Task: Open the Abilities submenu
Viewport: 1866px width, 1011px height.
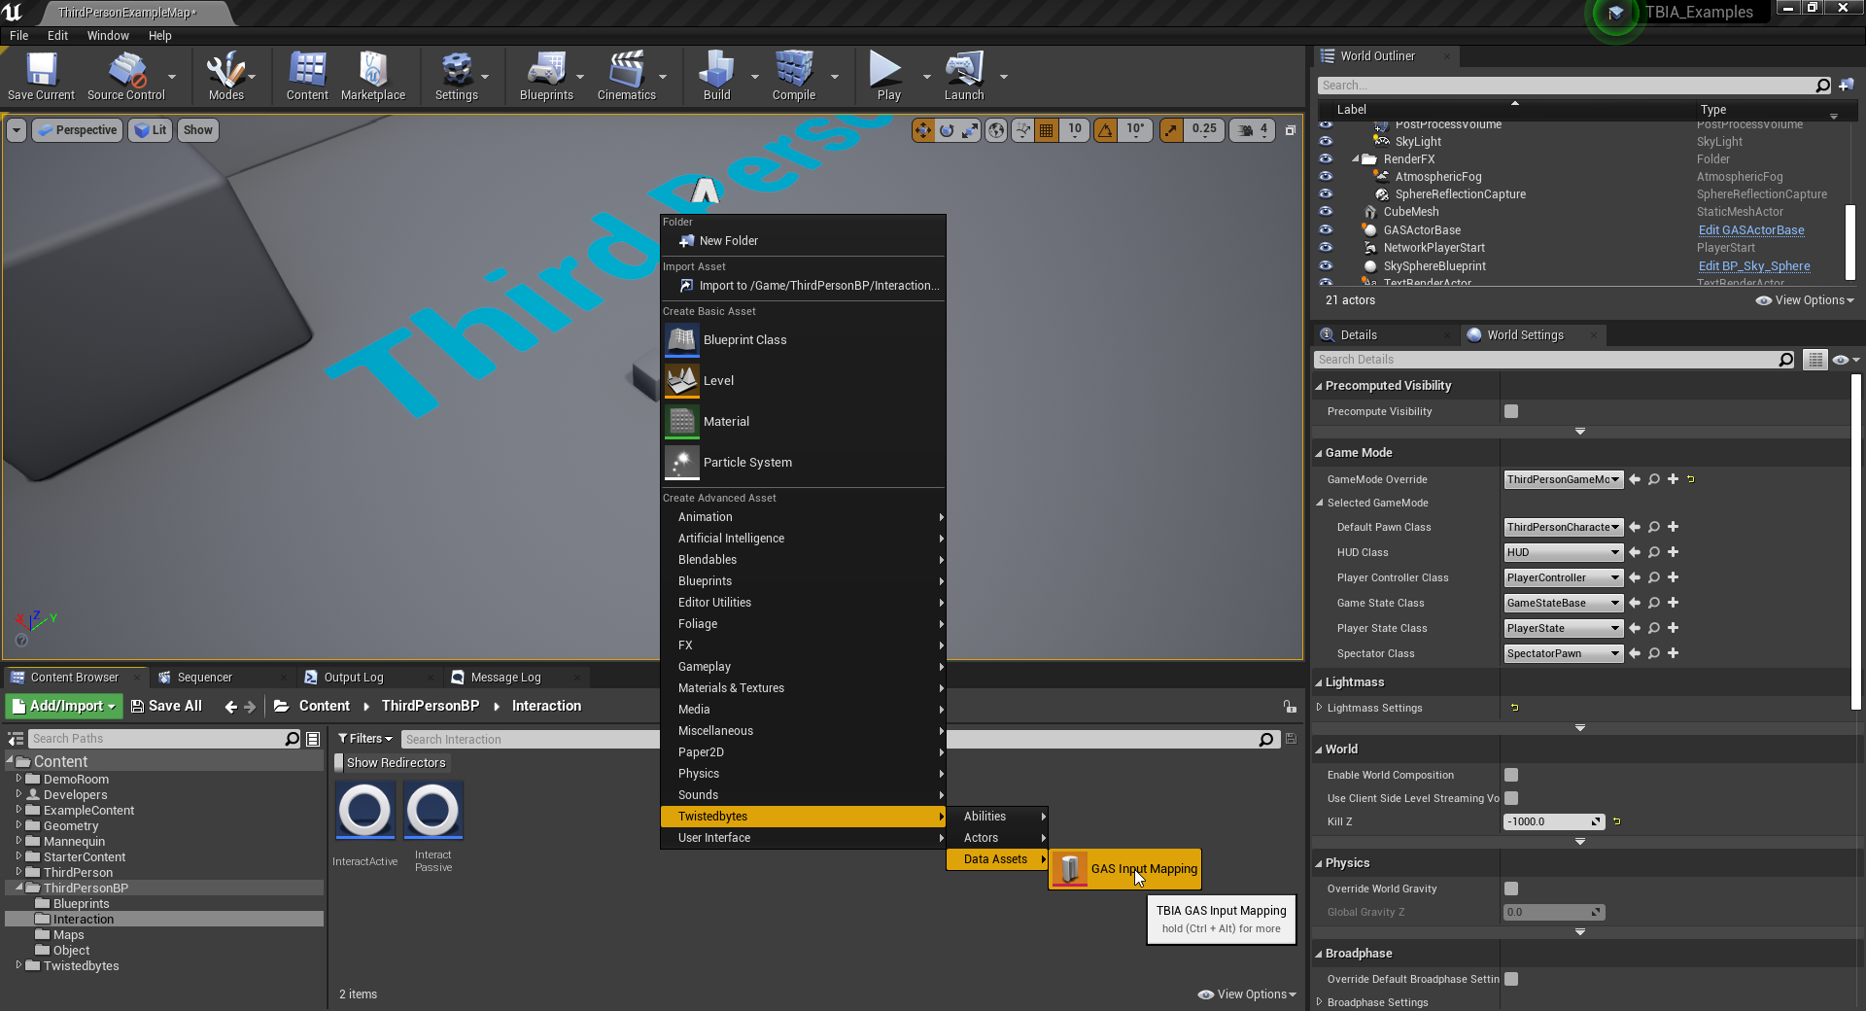Action: [x=998, y=817]
